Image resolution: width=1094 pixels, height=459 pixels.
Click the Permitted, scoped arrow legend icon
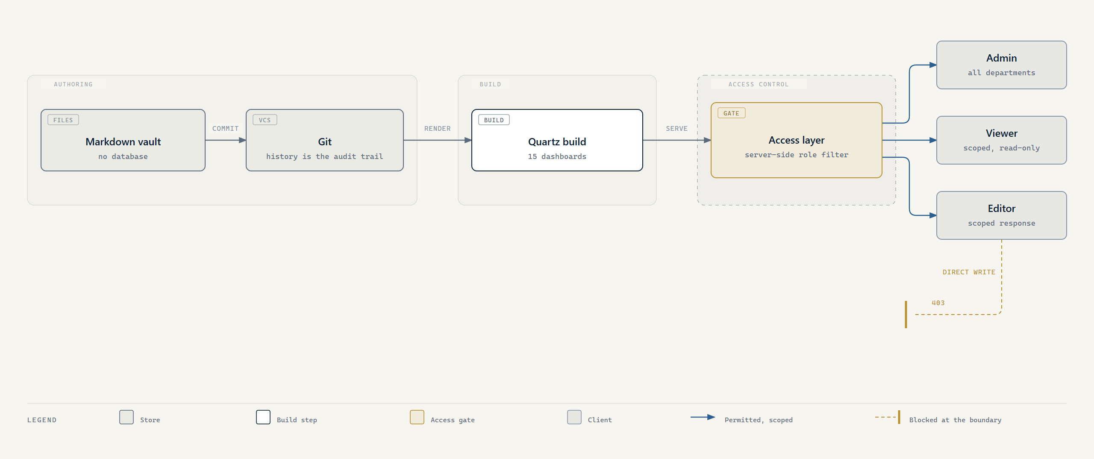pos(703,417)
